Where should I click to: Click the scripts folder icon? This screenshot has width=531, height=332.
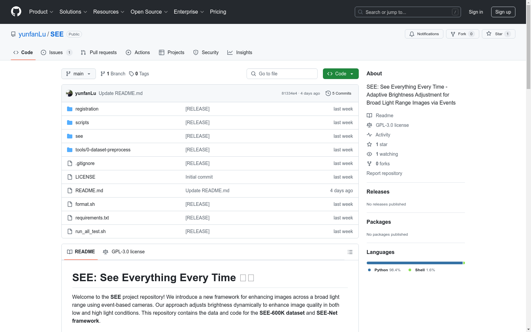pyautogui.click(x=70, y=123)
